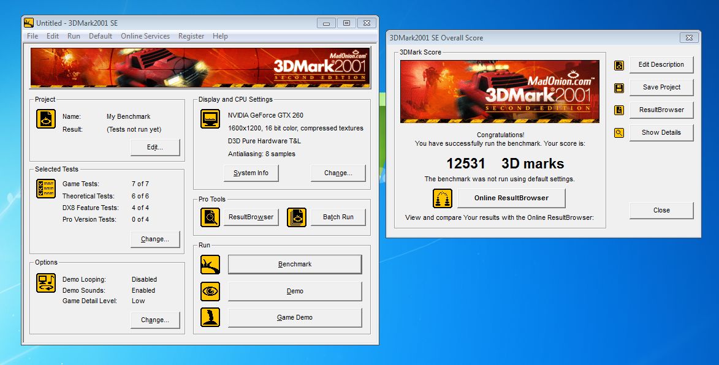
Task: Click the Save Project floppy icon
Action: click(x=619, y=88)
